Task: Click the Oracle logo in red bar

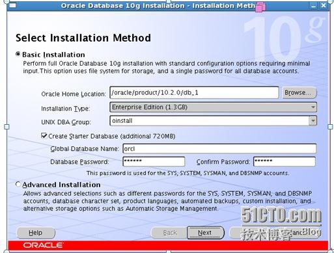Action: click(x=43, y=245)
